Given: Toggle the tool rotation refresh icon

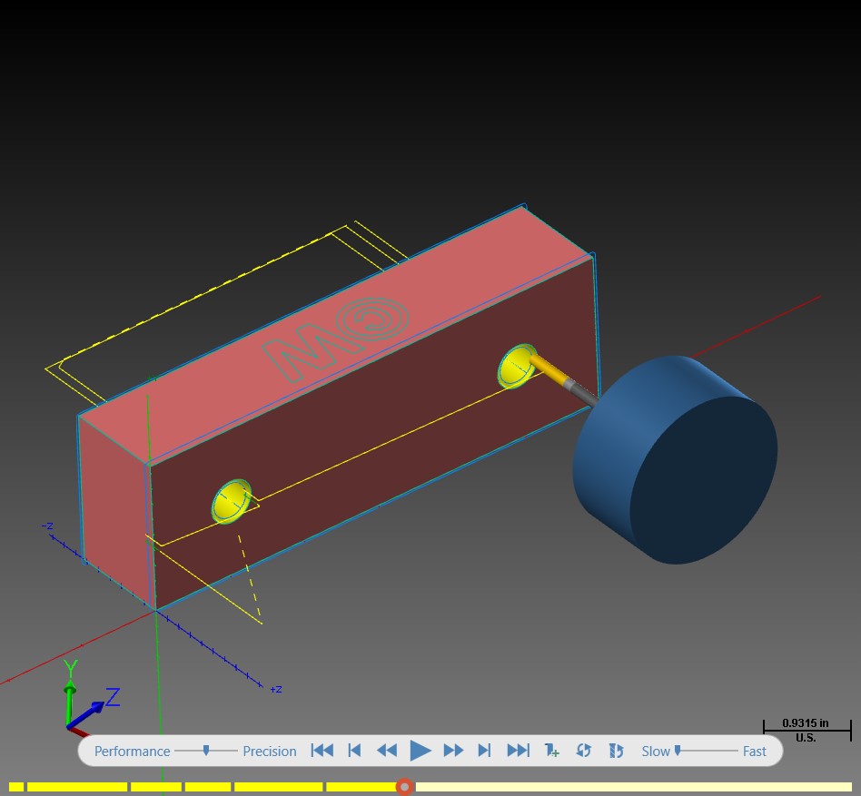Looking at the screenshot, I should (x=616, y=751).
